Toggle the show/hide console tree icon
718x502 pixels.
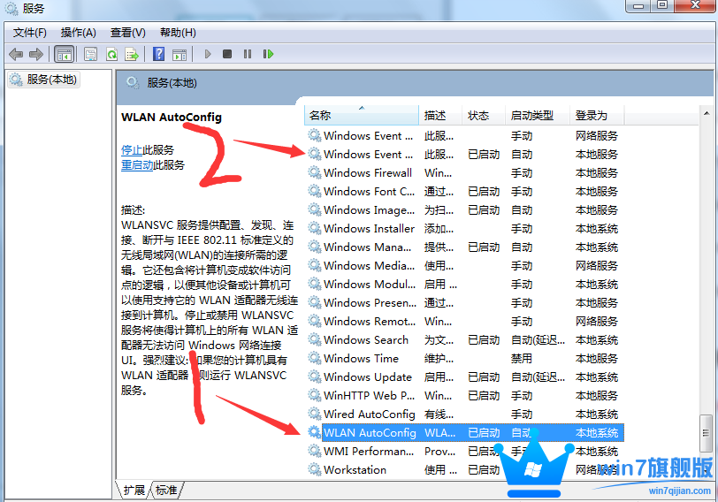coord(64,55)
